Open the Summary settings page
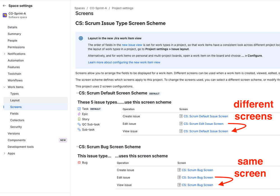Image resolution: width=280 pixels, height=196 pixels. 14,34
